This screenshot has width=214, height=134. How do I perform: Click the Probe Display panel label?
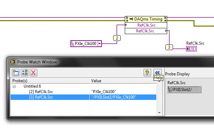click(x=177, y=74)
